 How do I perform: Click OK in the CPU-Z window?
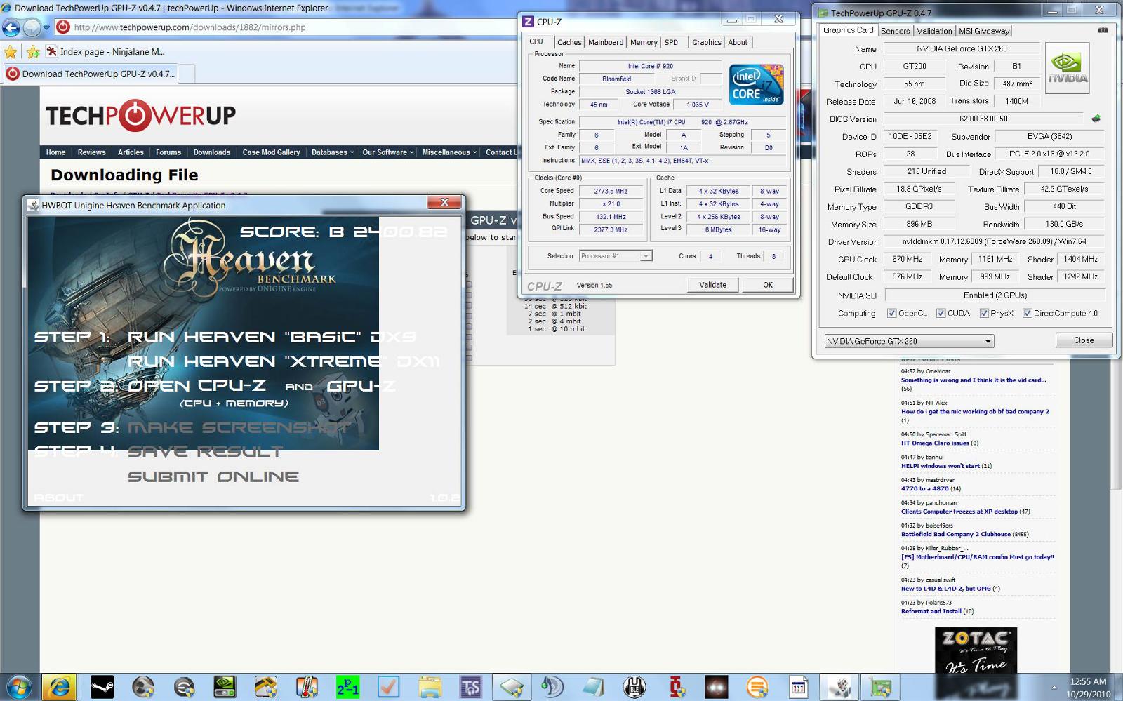[768, 285]
